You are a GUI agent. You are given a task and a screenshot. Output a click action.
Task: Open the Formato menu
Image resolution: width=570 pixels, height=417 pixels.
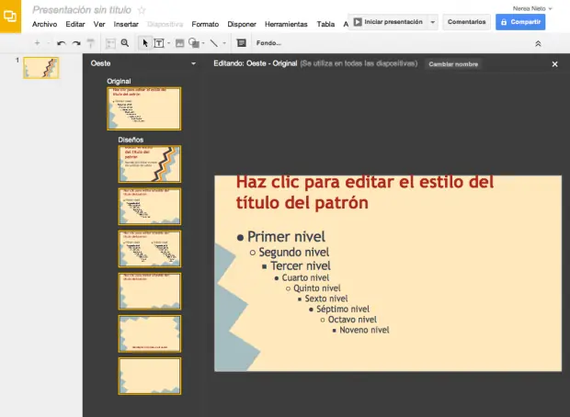point(205,23)
